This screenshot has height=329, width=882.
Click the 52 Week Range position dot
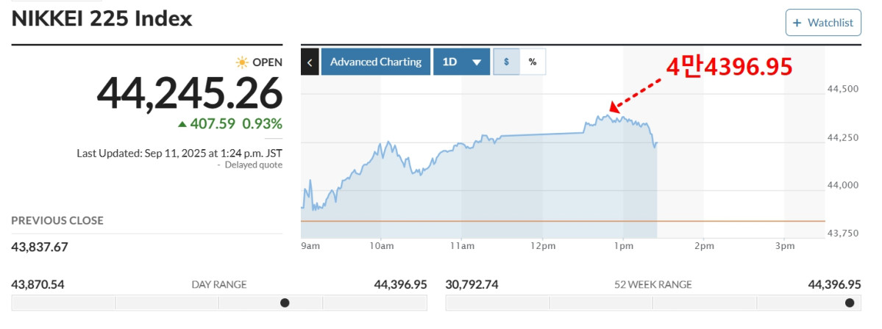click(850, 303)
